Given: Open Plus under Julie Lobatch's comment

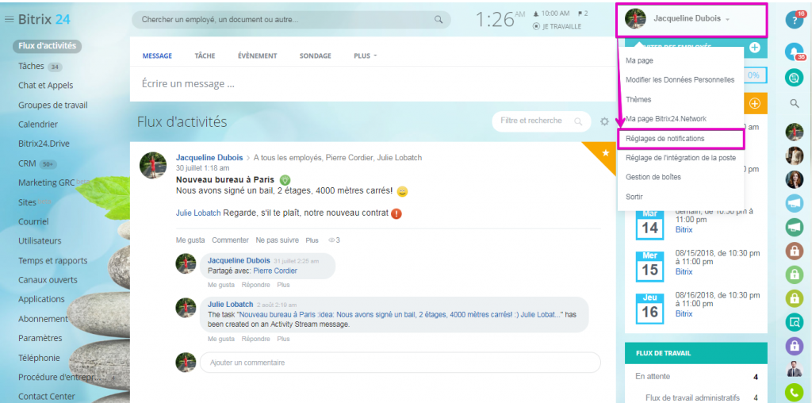Looking at the screenshot, I should point(283,339).
